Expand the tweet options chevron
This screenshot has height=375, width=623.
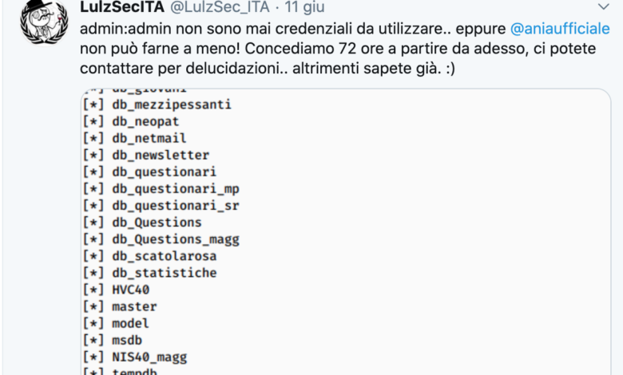tap(604, 6)
